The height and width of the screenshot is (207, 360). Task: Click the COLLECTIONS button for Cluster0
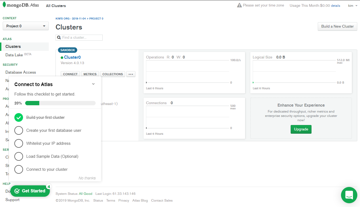pos(113,74)
